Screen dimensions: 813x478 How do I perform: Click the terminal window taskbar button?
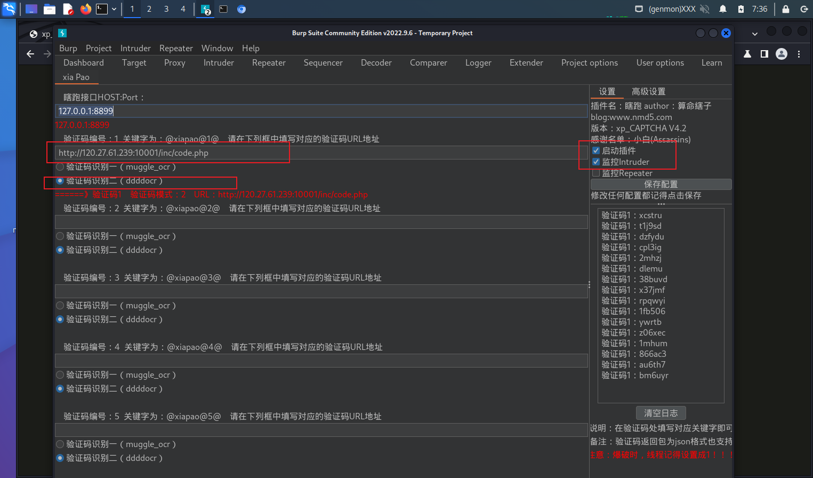click(223, 9)
